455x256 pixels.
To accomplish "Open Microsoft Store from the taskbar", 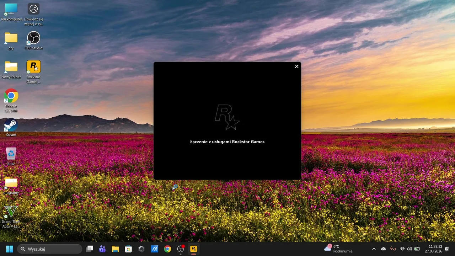I will pyautogui.click(x=128, y=249).
